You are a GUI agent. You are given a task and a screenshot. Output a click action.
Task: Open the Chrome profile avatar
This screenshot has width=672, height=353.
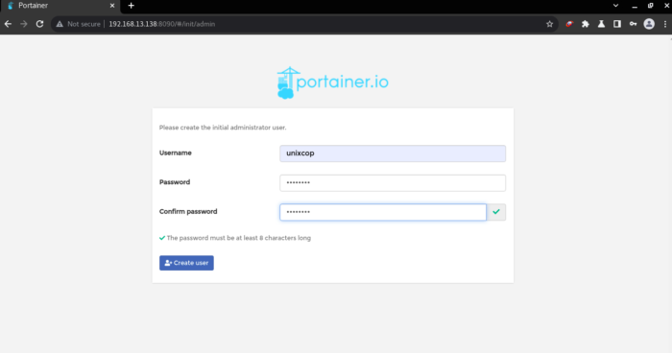pos(649,24)
